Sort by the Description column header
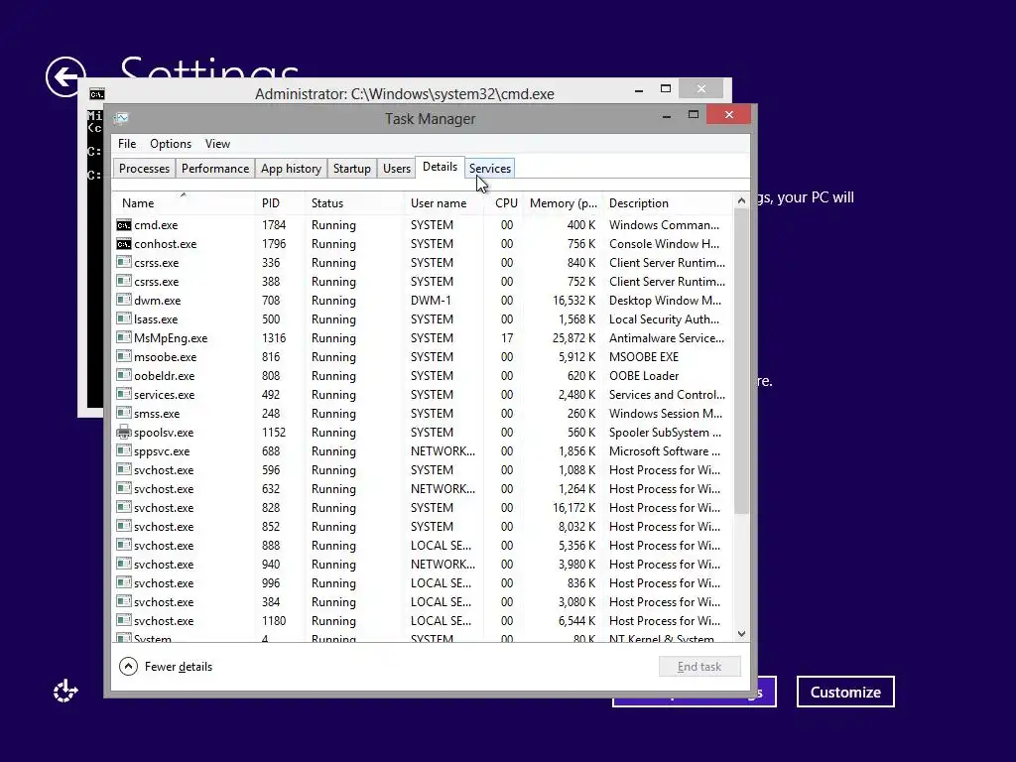 [x=668, y=202]
